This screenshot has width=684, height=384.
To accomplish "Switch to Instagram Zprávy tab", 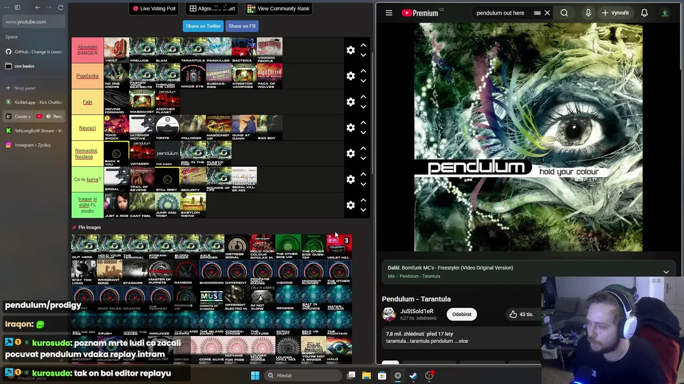I will pos(34,145).
